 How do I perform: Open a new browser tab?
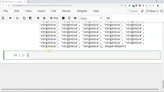pos(29,2)
